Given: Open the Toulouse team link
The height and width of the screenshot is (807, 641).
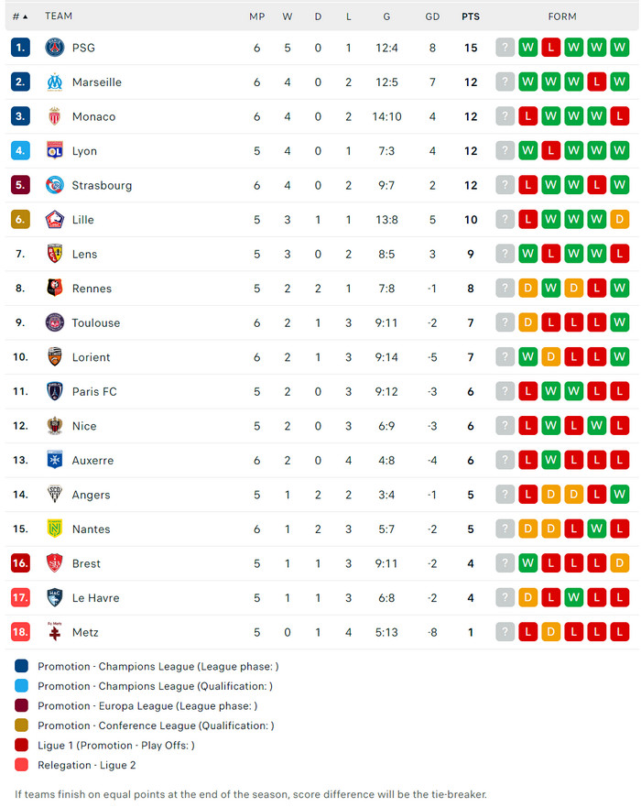Looking at the screenshot, I should pyautogui.click(x=96, y=322).
